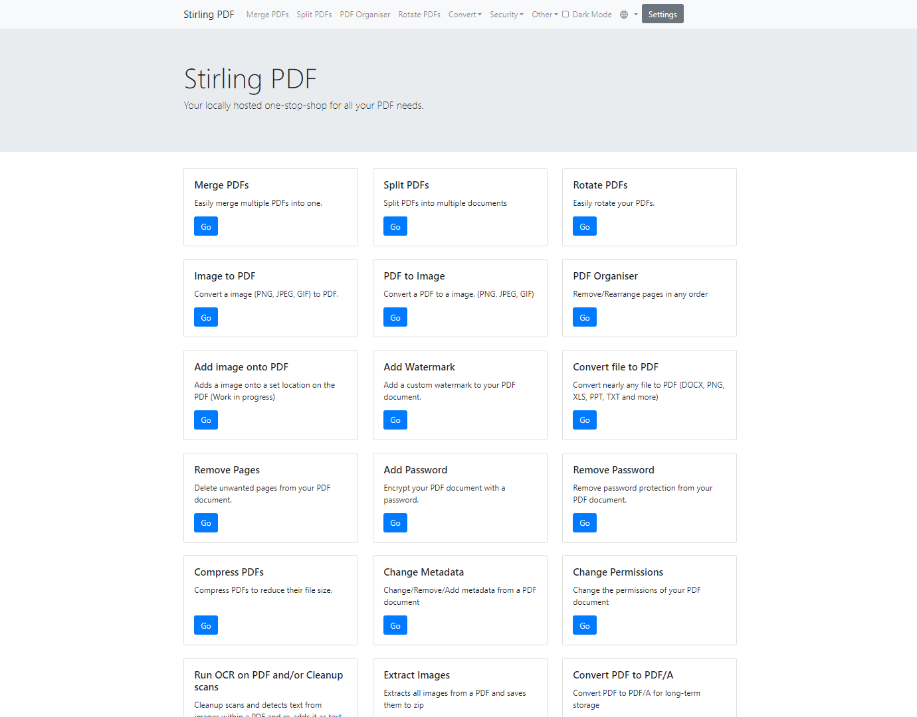Open Split PDFs in the navbar
The width and height of the screenshot is (917, 717).
314,15
